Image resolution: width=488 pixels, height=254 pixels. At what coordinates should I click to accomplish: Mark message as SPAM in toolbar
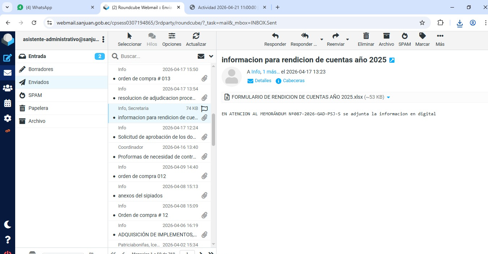[404, 39]
